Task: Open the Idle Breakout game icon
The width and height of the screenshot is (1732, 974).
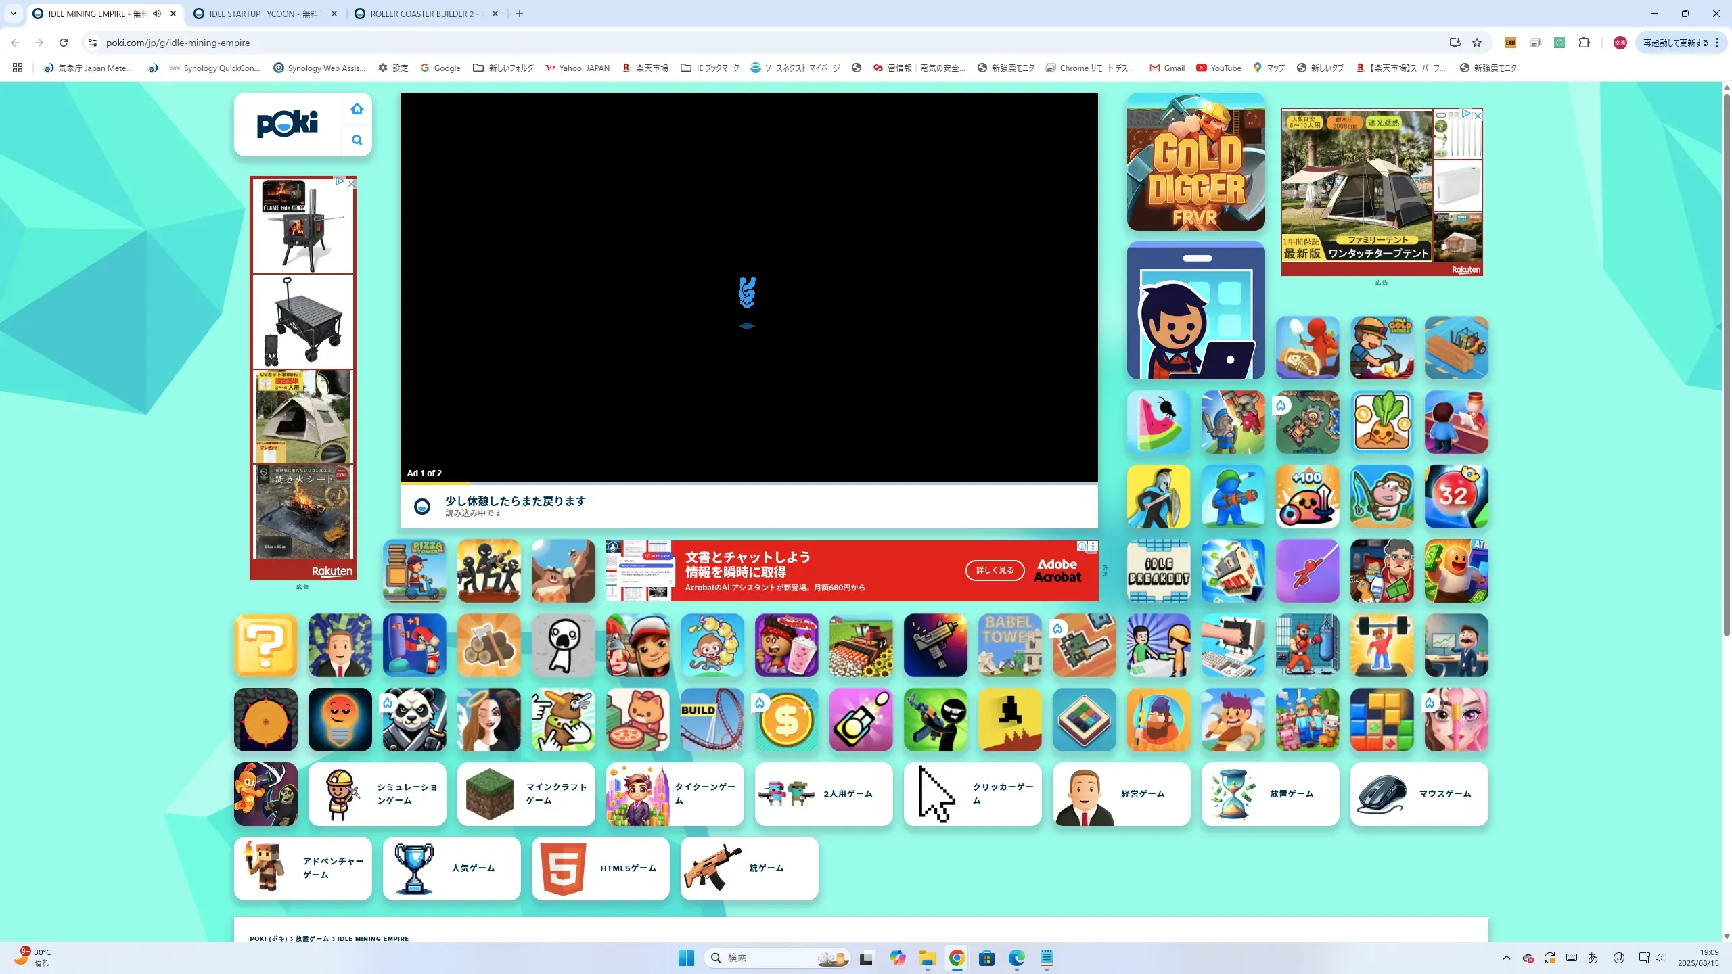Action: tap(1158, 570)
